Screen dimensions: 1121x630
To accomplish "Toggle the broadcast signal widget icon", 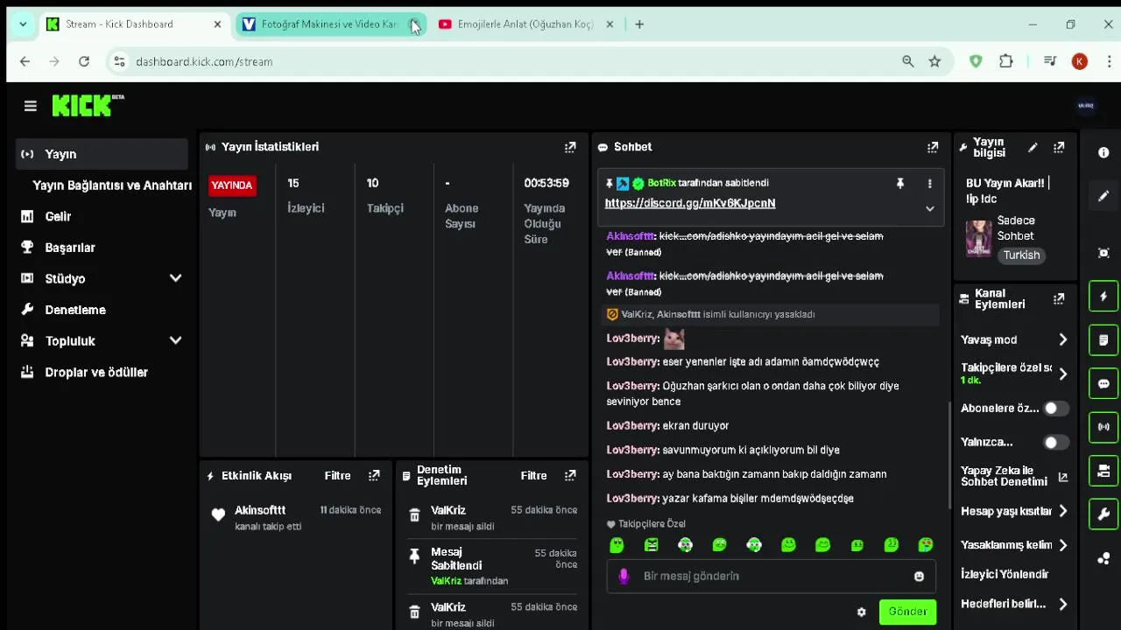I will [x=1103, y=428].
